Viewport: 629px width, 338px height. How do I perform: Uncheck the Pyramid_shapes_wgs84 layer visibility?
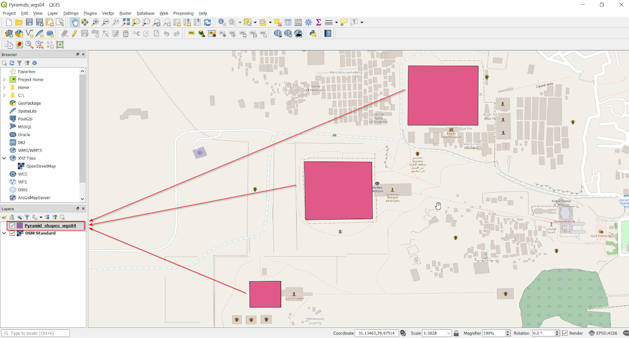(x=12, y=225)
